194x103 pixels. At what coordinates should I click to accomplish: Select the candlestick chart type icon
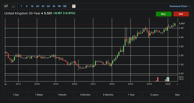6,6
